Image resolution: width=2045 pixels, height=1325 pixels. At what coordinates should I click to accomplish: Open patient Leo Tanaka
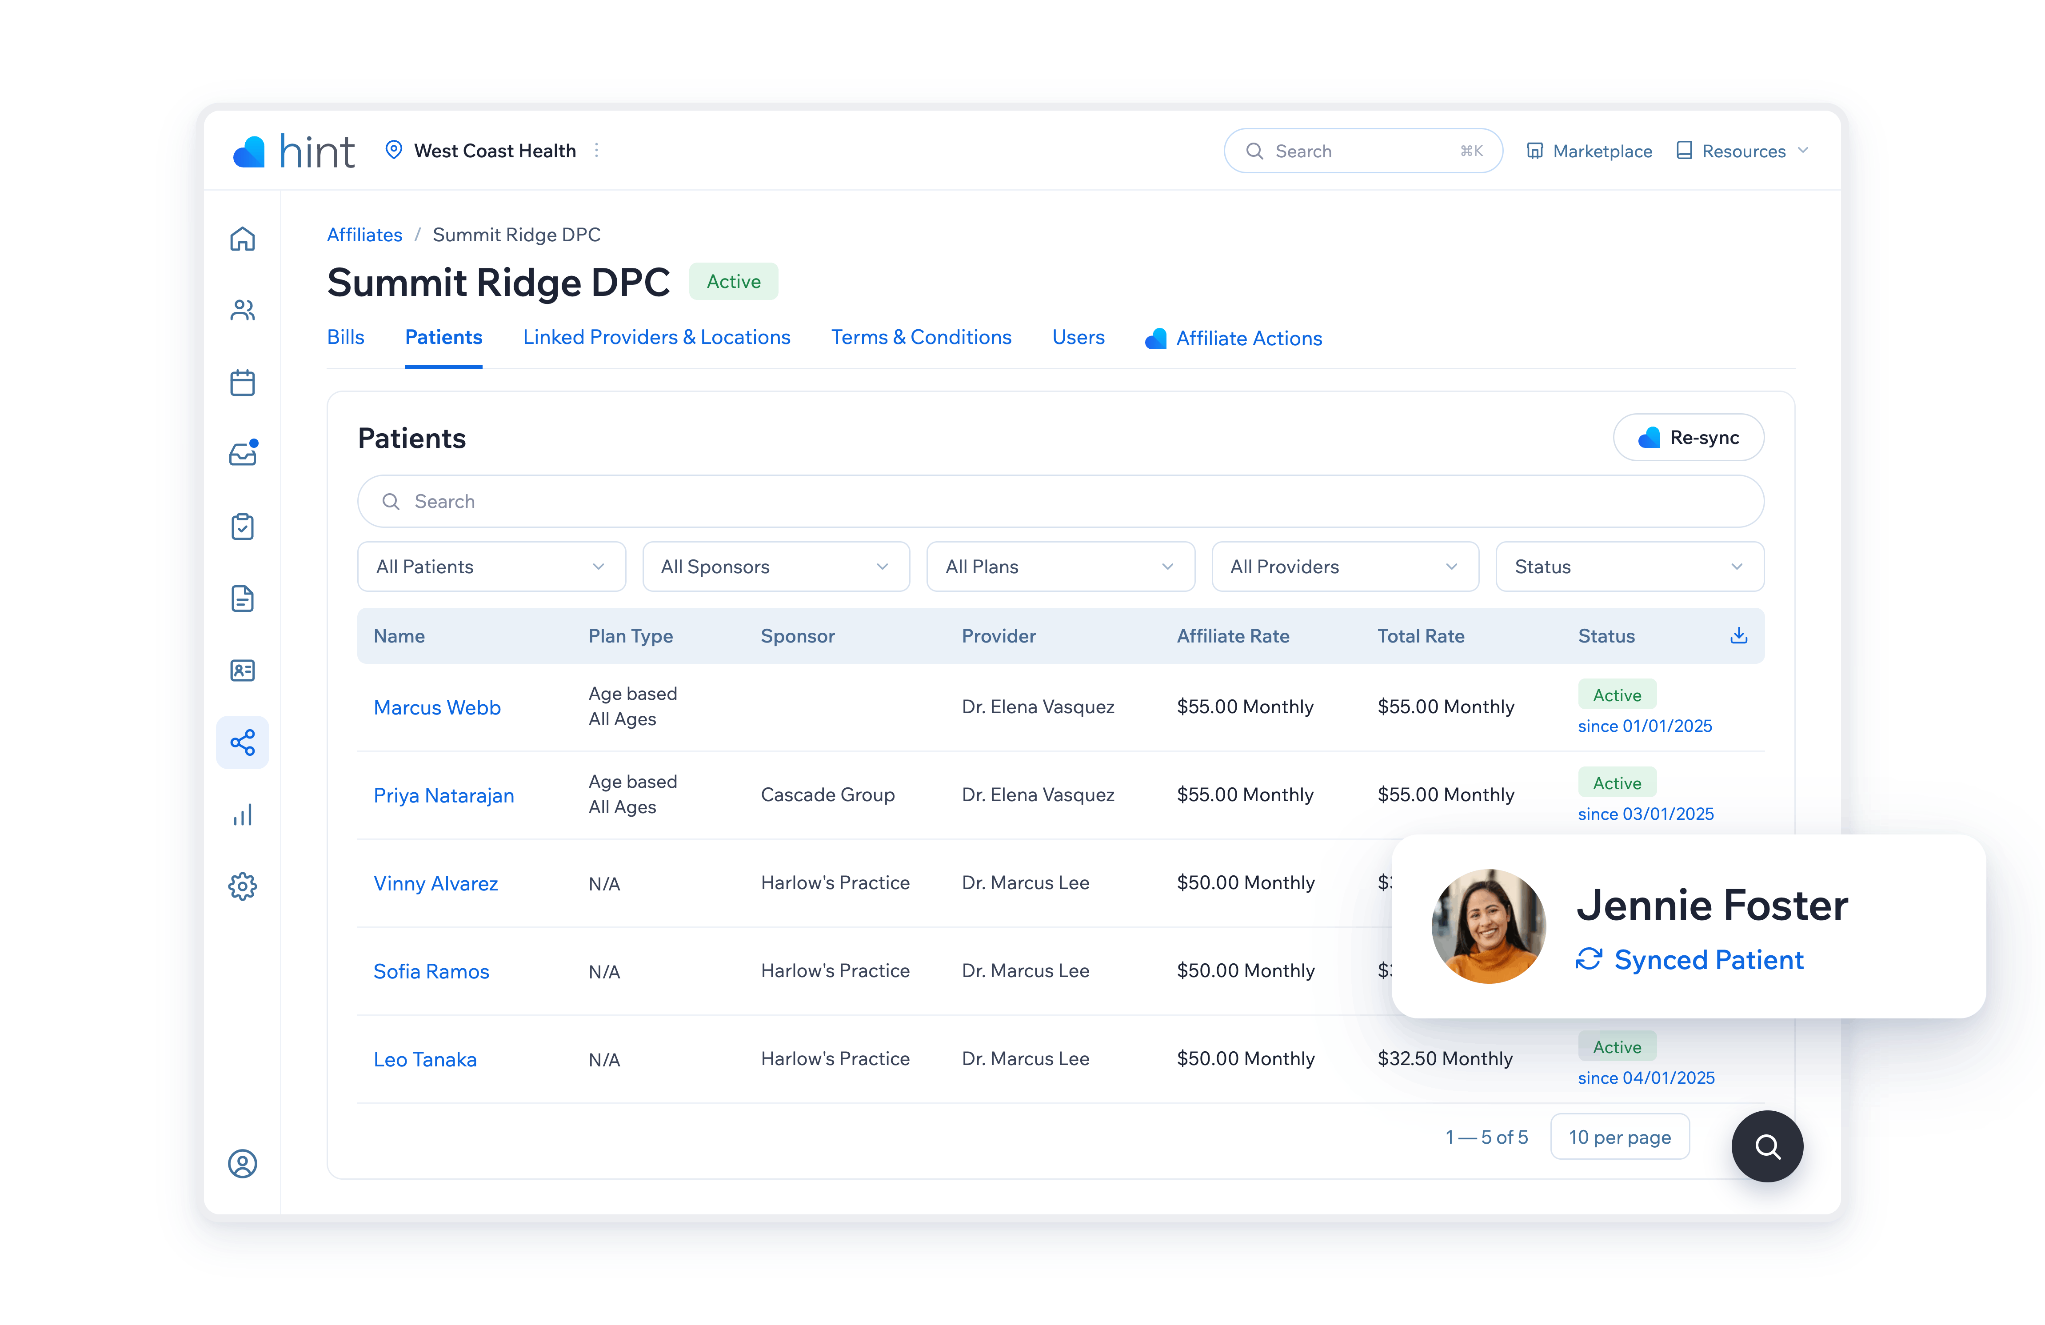tap(424, 1059)
